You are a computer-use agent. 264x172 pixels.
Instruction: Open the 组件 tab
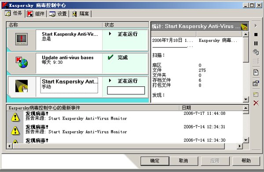[x=36, y=14]
